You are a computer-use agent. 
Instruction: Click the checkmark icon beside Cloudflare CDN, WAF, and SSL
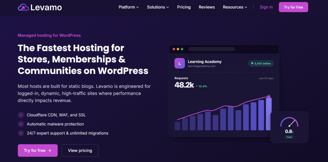tap(21, 115)
